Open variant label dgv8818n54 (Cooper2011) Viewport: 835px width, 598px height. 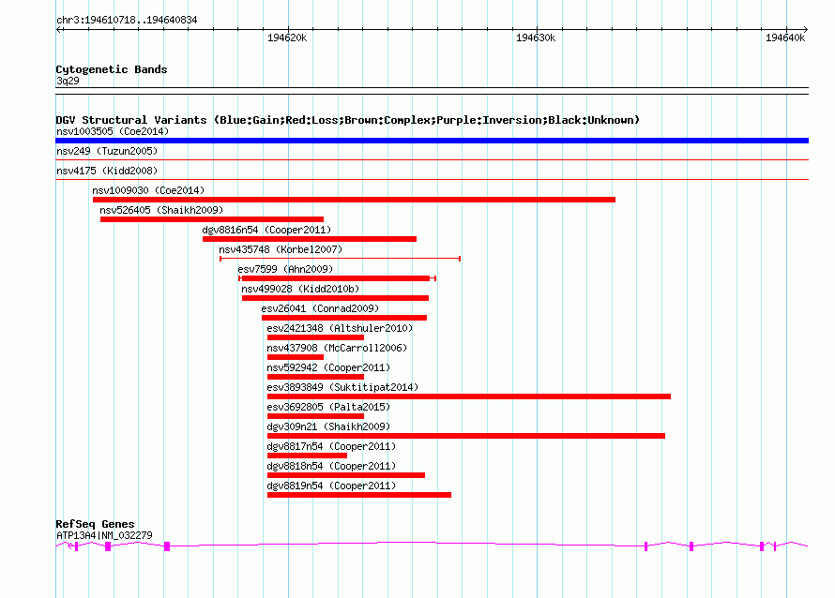coord(331,466)
